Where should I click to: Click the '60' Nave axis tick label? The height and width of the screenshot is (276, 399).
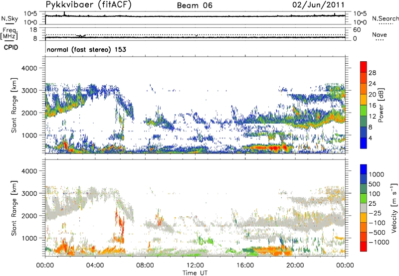[x=357, y=30]
